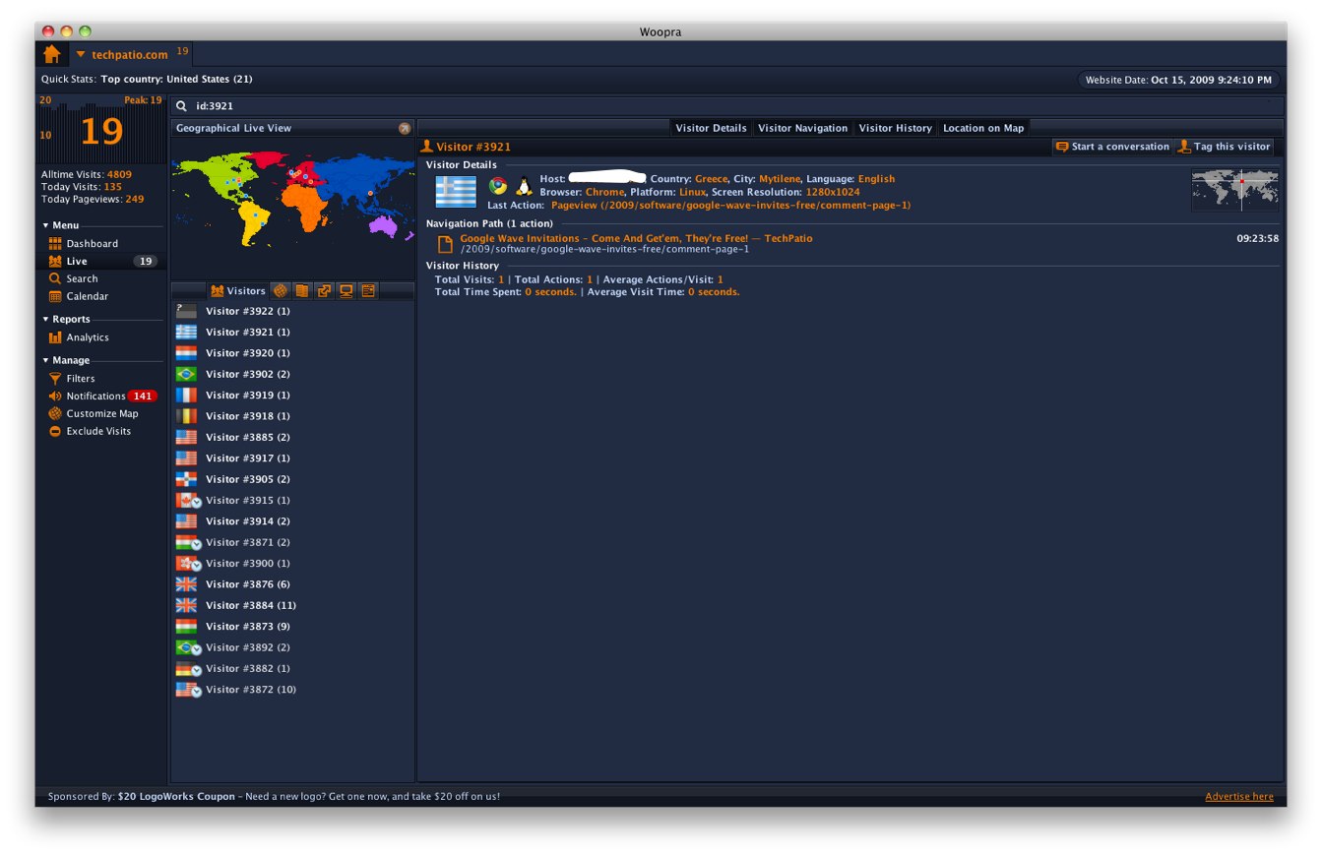This screenshot has height=855, width=1322.
Task: Select Visitor #3871 (2) row
Action: point(292,542)
